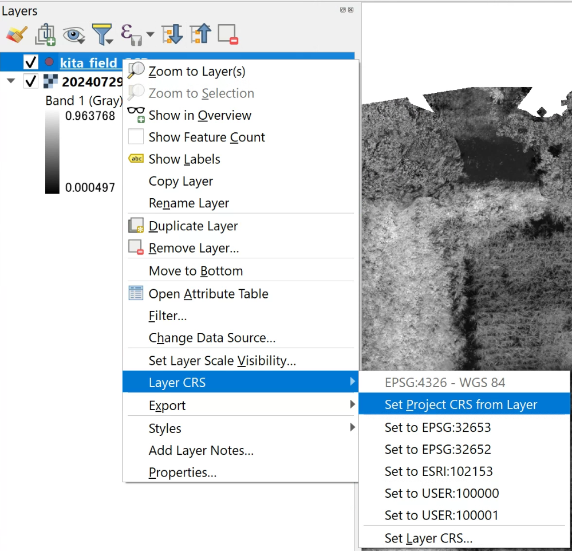Click the Collapse All icon

pyautogui.click(x=200, y=34)
